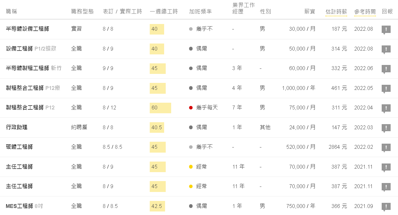
Task: Click the highlighted 60 weekly hours cell
Action: pos(160,108)
